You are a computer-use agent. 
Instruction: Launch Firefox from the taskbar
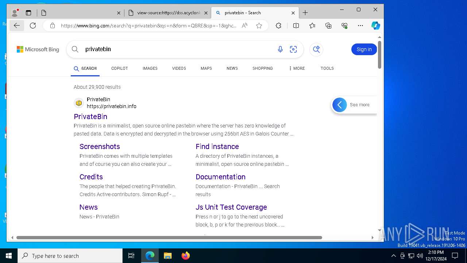point(186,256)
